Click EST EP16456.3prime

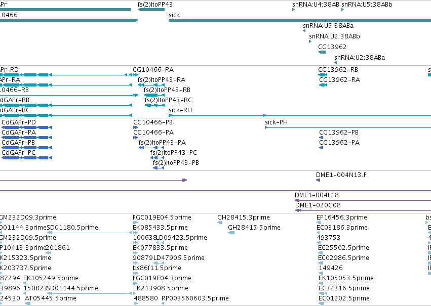tap(342, 217)
